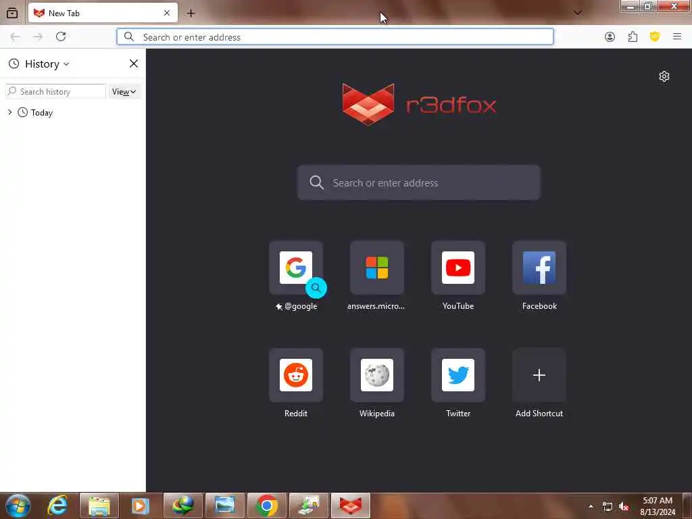
Task: Open new tab page settings gear
Action: [x=664, y=76]
